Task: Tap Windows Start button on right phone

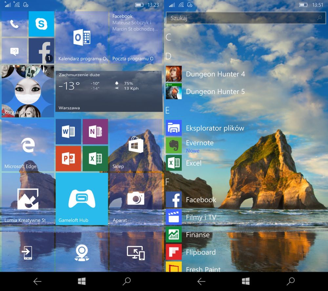Action: tap(246, 281)
